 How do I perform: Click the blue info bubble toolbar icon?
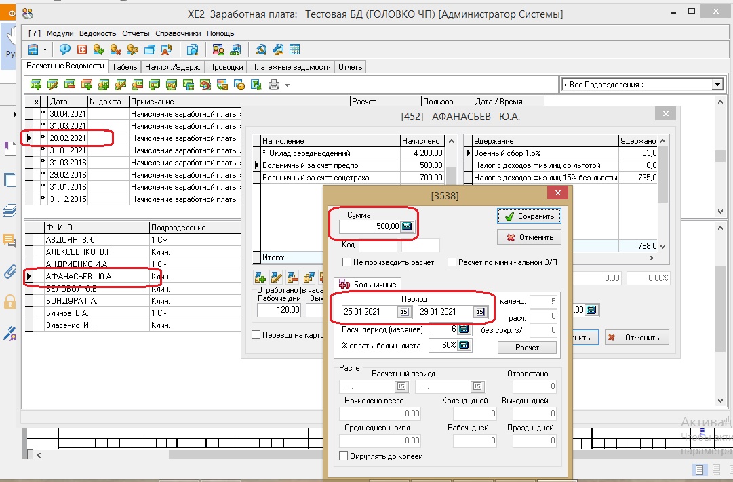pos(65,49)
